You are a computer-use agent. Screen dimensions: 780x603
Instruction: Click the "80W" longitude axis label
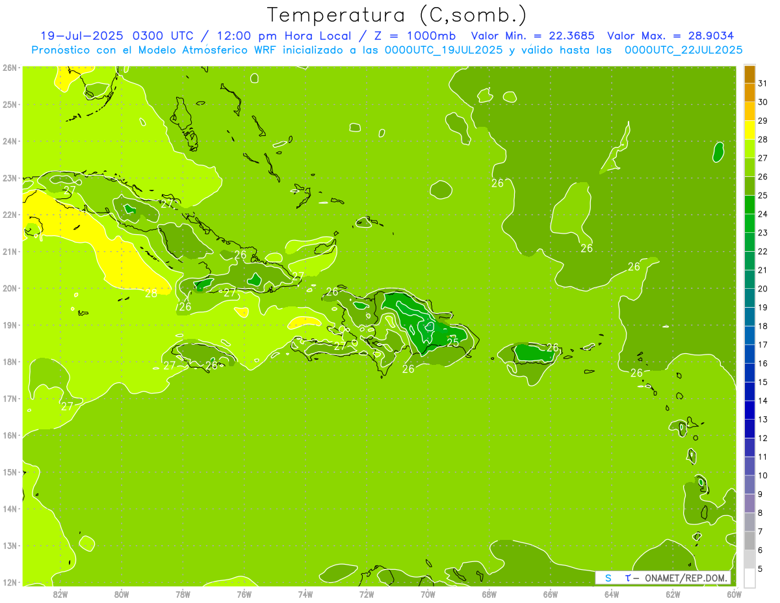click(x=122, y=594)
